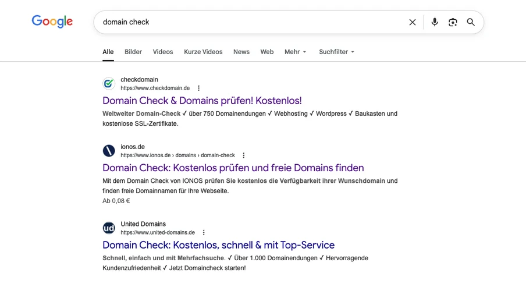Click the ionos.de domains domain-check breadcrumb URL
This screenshot has height=287, width=526.
tap(177, 155)
